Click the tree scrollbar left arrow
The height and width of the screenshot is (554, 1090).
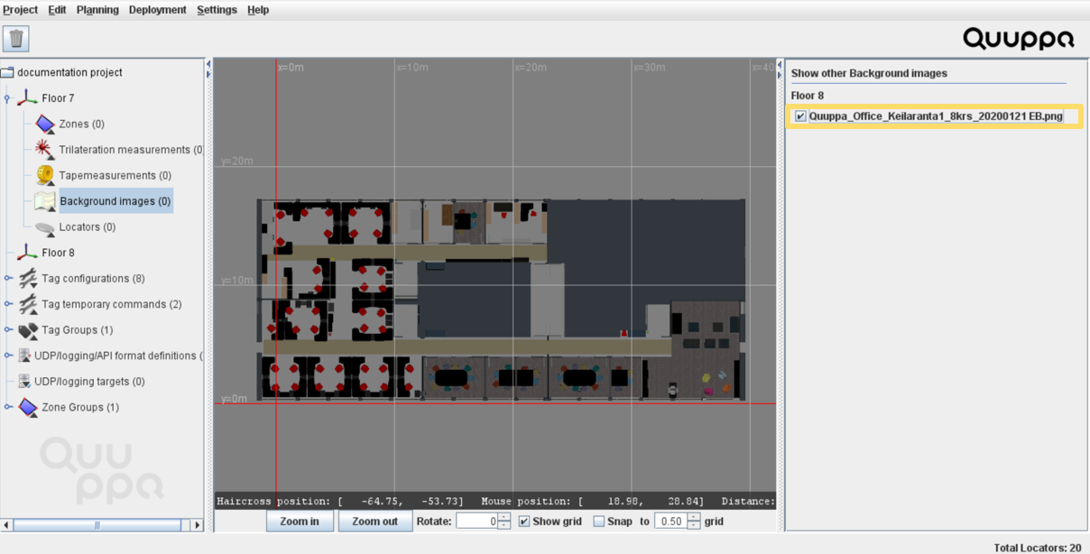(6, 525)
